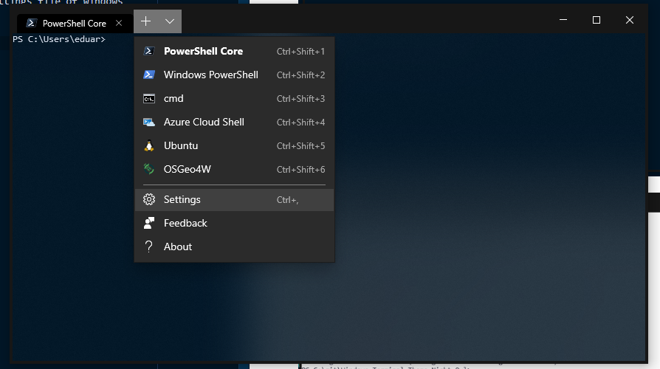Click the Ctrl+Shift+6 shortcut text
The height and width of the screenshot is (369, 660).
[300, 170]
